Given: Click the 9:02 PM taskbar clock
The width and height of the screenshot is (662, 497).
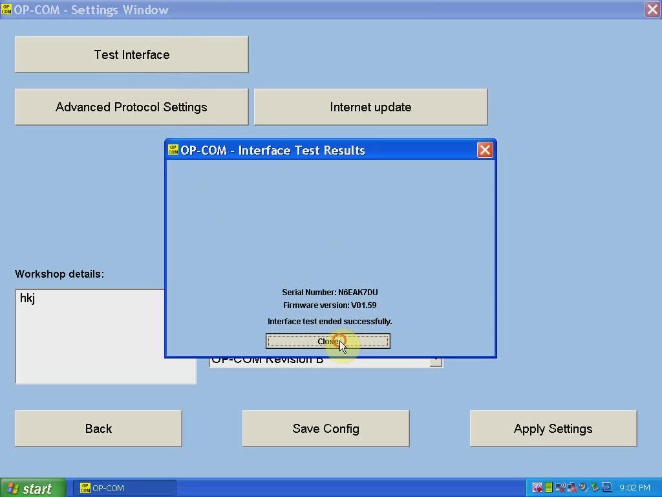Looking at the screenshot, I should 635,488.
